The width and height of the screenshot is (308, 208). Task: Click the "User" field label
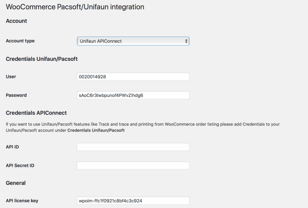point(11,77)
